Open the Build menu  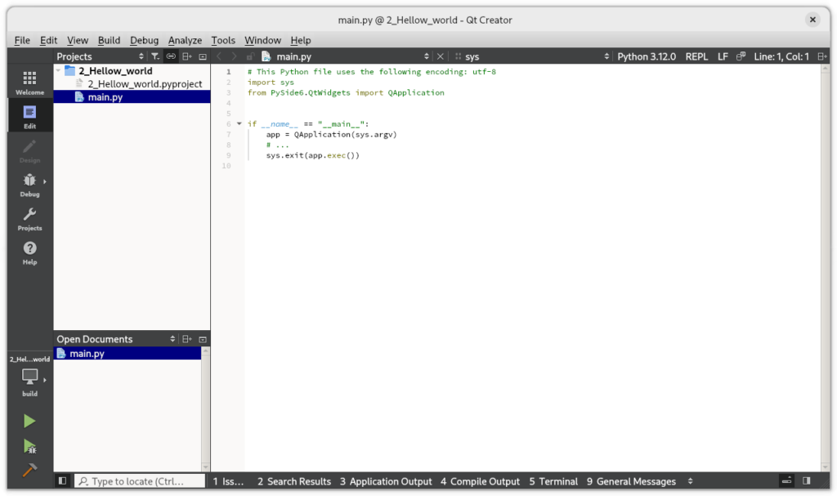click(109, 40)
